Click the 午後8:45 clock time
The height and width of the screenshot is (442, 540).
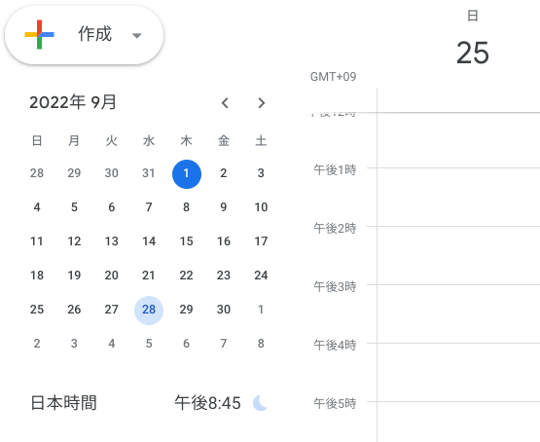[x=207, y=403]
